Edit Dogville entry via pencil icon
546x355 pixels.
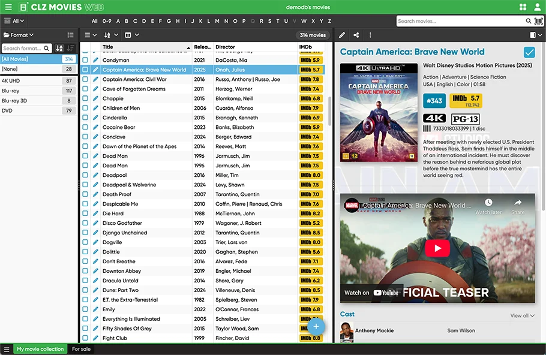(x=95, y=242)
